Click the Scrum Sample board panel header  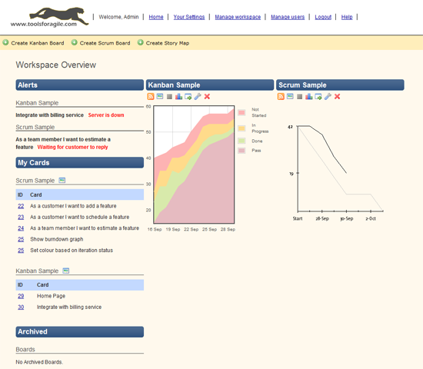(340, 85)
